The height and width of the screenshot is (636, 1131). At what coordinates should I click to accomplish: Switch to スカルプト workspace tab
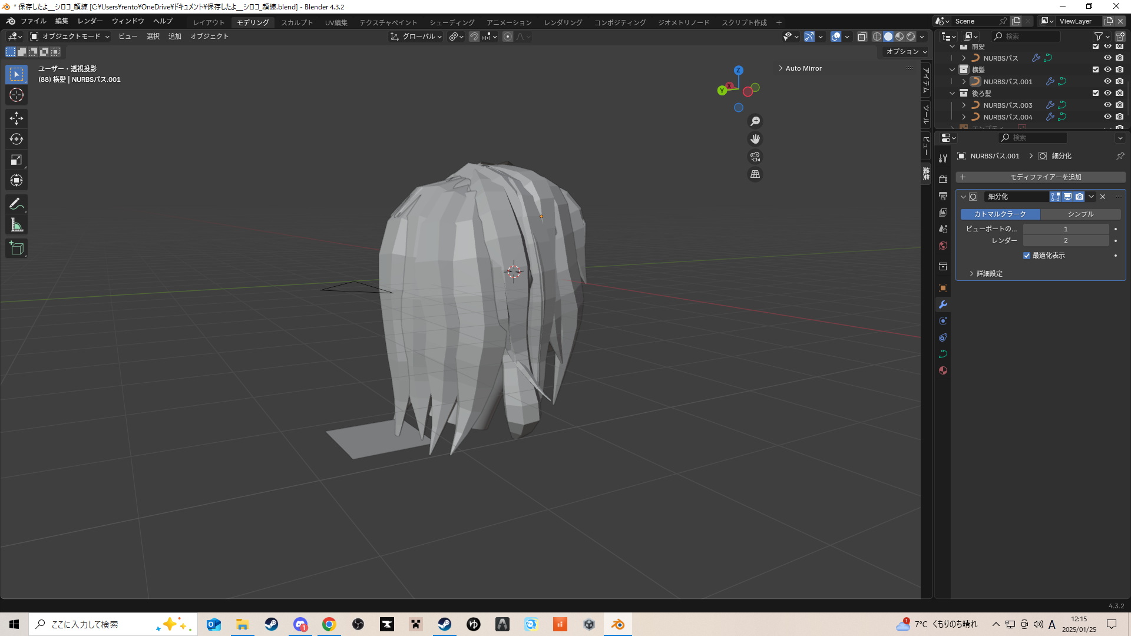(x=297, y=22)
